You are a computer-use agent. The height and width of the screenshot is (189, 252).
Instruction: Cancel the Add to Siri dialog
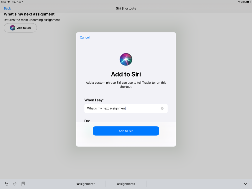pyautogui.click(x=85, y=38)
